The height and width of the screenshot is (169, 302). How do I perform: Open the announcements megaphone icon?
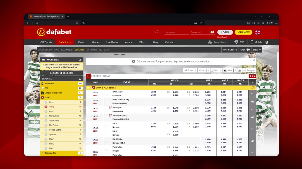(157, 32)
